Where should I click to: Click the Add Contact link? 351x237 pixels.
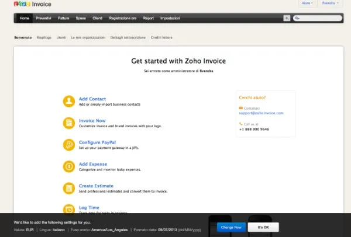(x=92, y=99)
